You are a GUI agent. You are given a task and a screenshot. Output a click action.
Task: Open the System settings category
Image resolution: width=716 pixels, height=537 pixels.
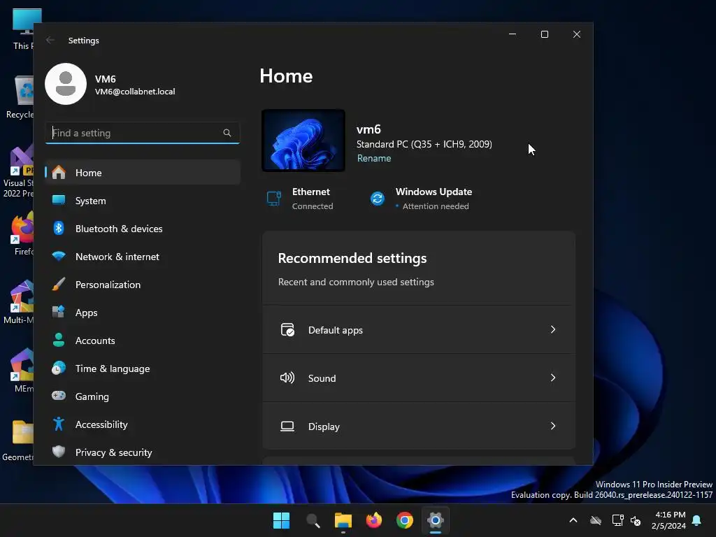[x=143, y=201]
